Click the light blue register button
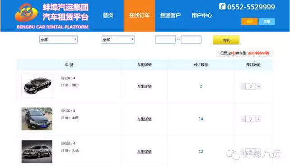The width and height of the screenshot is (290, 166). coord(267,22)
